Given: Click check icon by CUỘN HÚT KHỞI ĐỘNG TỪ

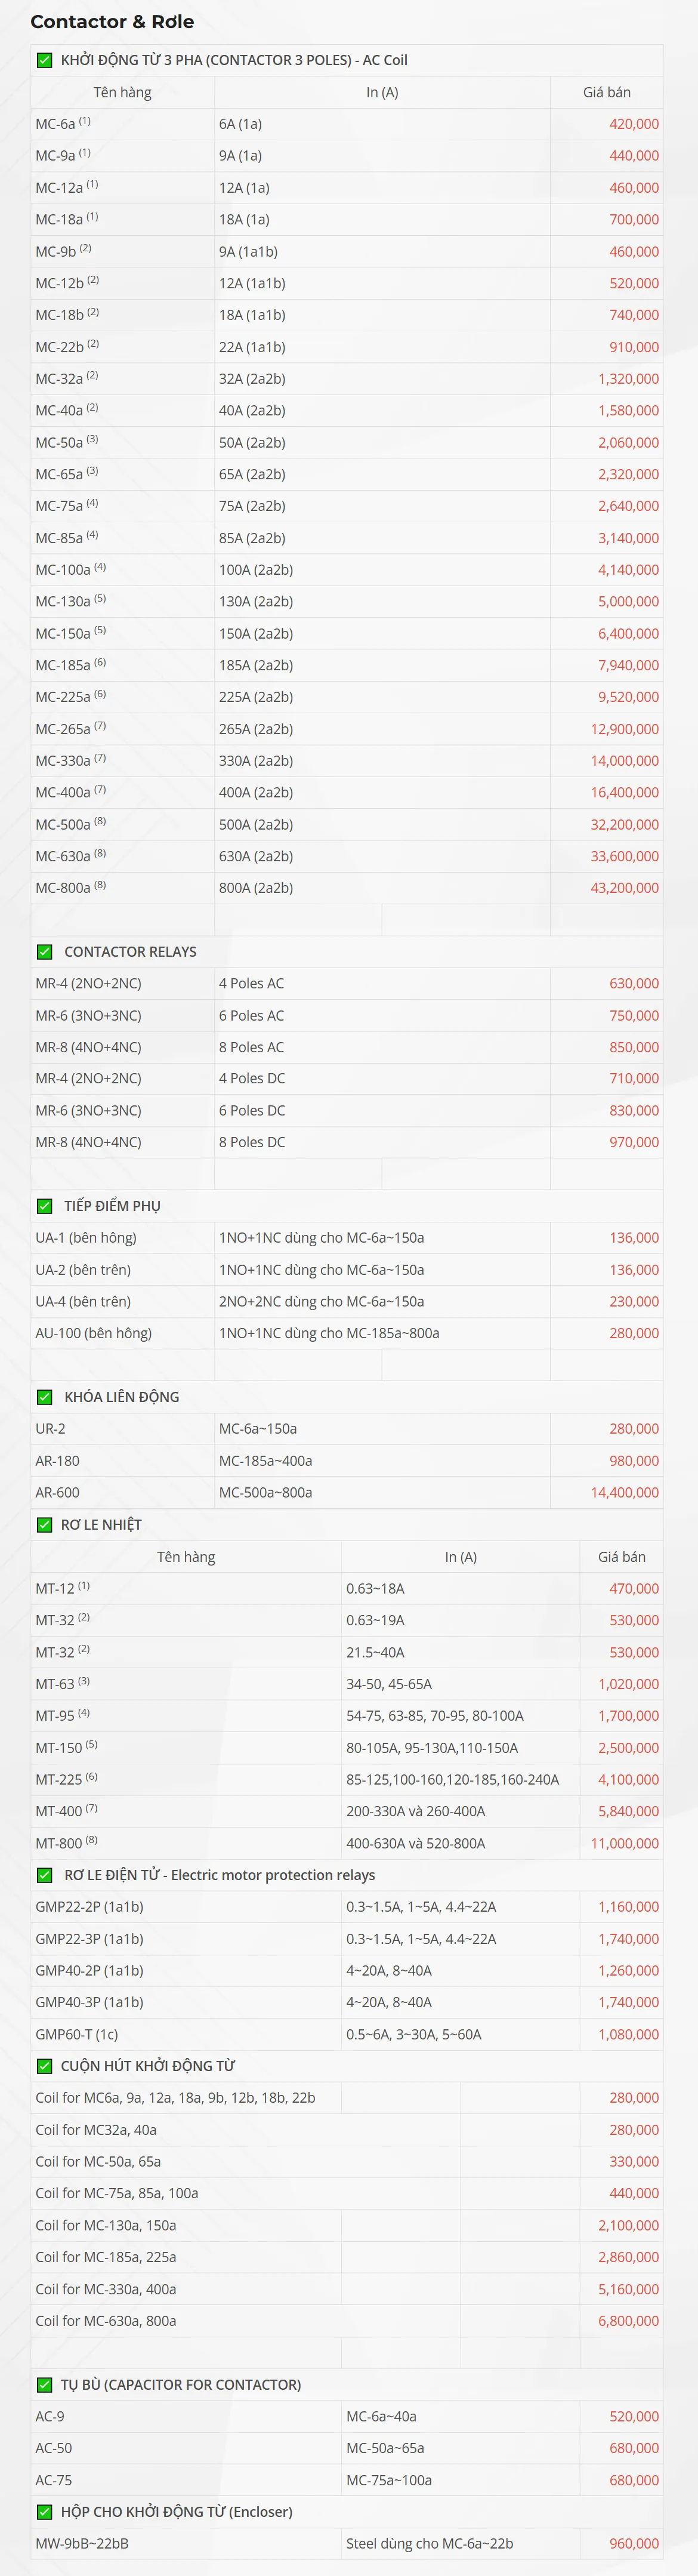Looking at the screenshot, I should 44,2066.
